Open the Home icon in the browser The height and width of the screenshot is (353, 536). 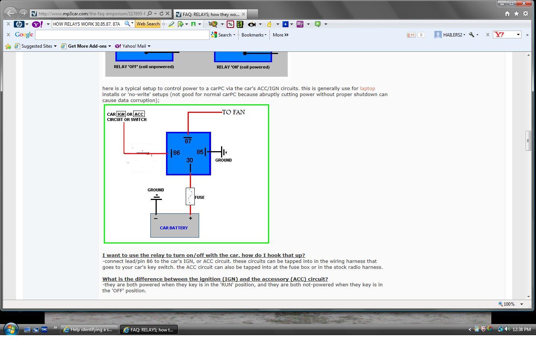(507, 13)
